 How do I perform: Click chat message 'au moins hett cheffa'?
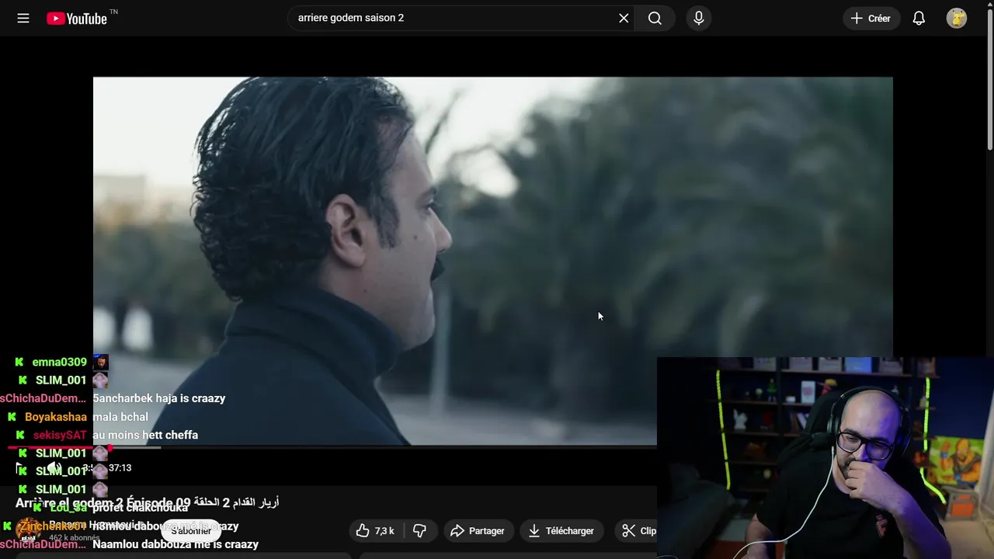tap(145, 435)
